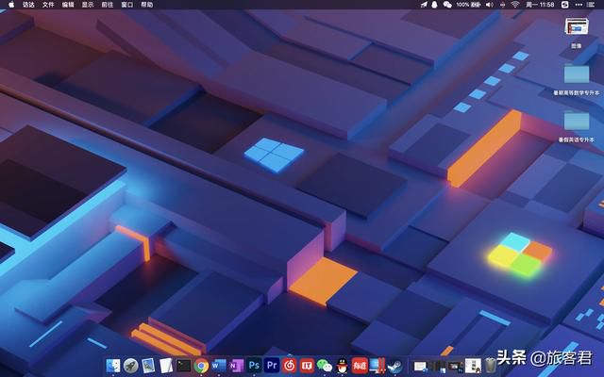Open the 显示 menu
This screenshot has width=604, height=377.
point(88,5)
